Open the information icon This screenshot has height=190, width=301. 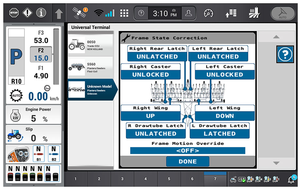[41, 13]
